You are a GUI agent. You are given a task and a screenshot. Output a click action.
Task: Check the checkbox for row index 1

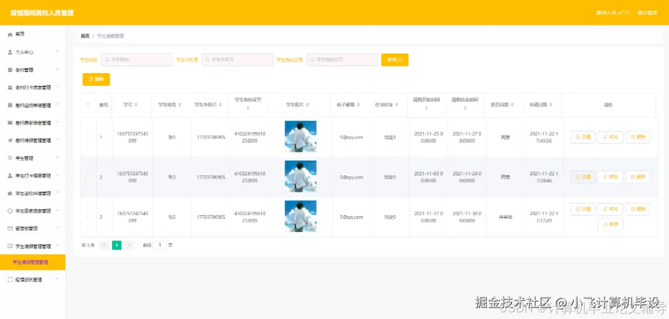(88, 137)
